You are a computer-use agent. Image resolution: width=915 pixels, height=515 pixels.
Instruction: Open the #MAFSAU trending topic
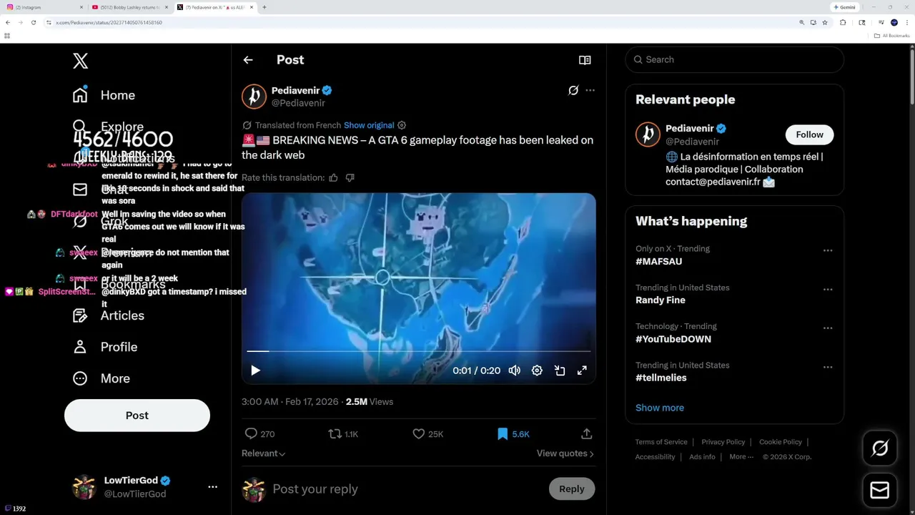658,262
